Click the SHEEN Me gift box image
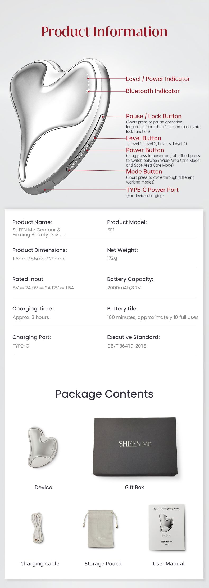 coord(135,447)
